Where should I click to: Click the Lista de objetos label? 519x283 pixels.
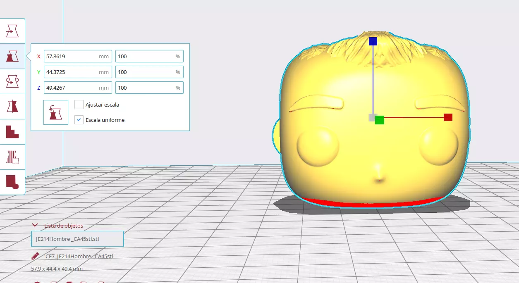click(64, 226)
